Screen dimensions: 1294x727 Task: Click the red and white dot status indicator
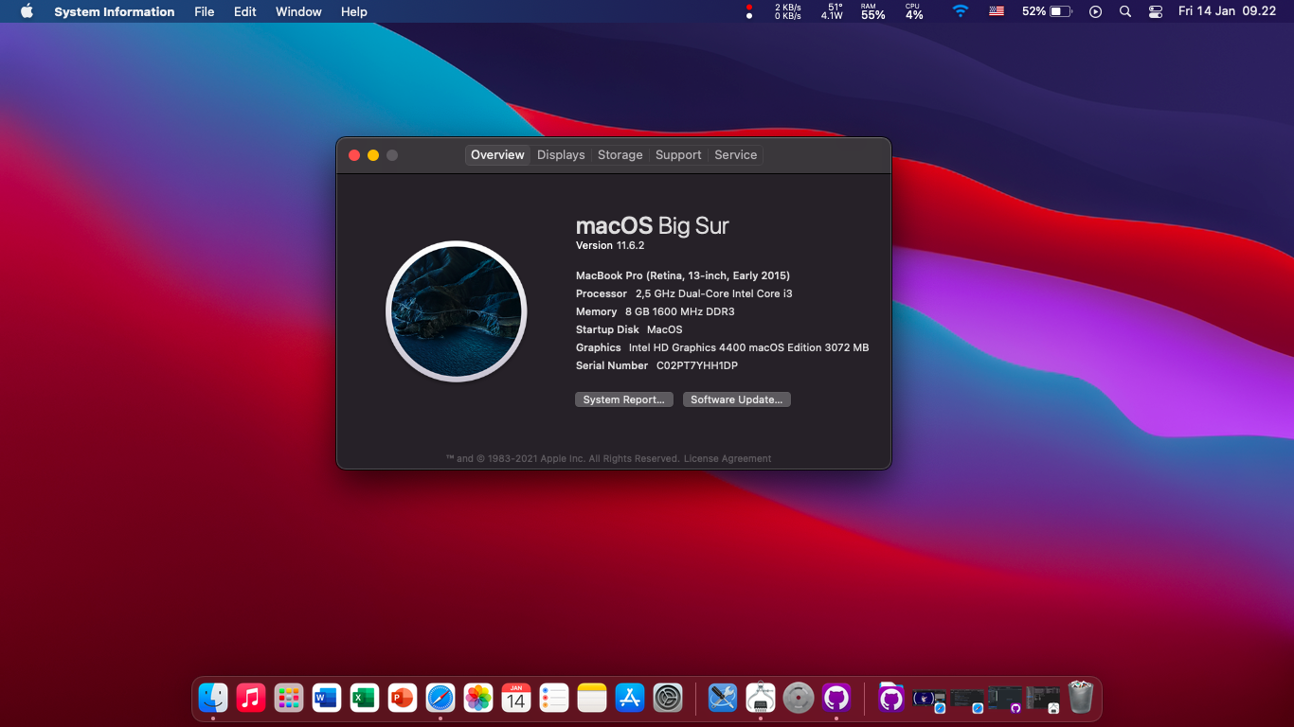pyautogui.click(x=749, y=11)
